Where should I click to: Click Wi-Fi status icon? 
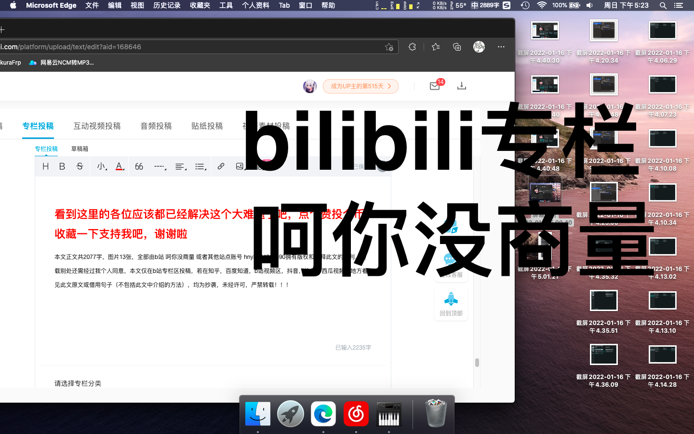click(x=542, y=5)
